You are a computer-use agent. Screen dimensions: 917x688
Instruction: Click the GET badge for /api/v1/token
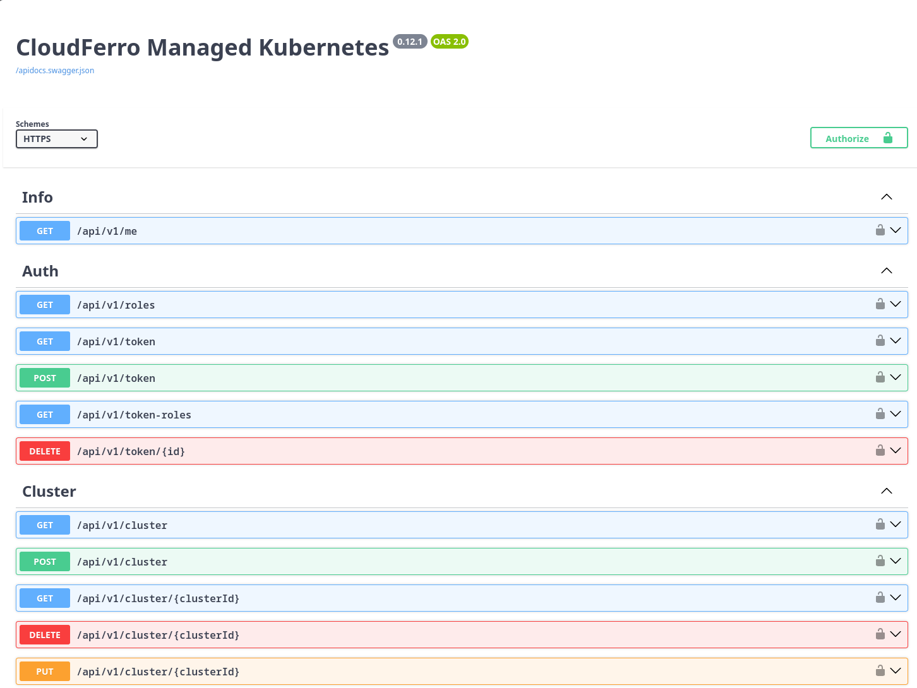point(45,341)
